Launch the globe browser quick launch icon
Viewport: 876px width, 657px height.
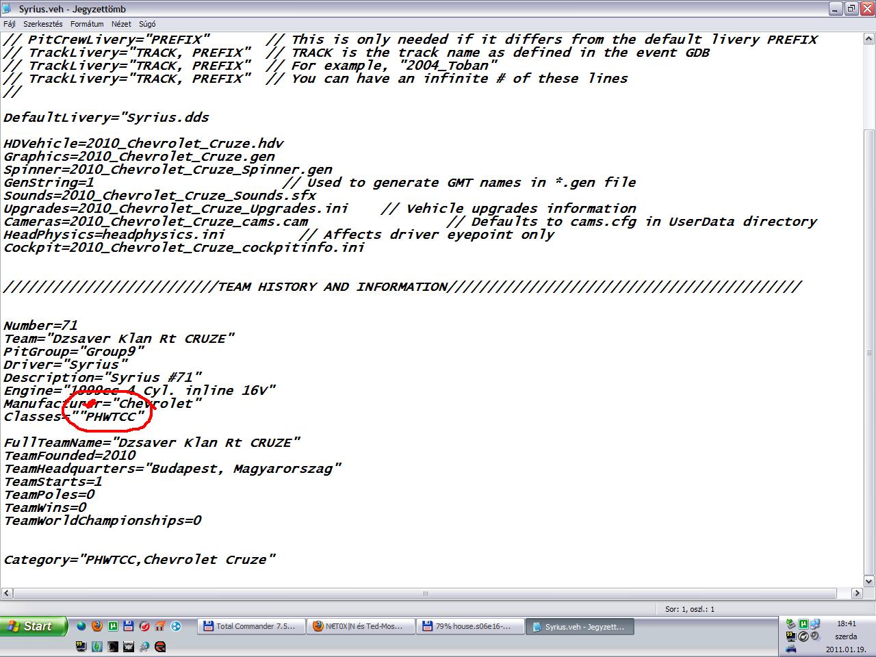(x=81, y=626)
